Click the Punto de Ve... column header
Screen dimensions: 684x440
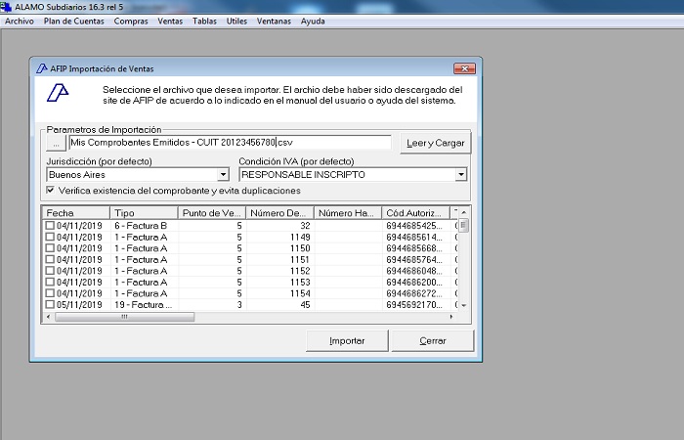point(212,213)
